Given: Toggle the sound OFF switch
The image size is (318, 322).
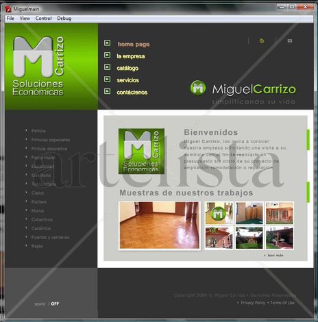Looking at the screenshot, I should coord(55,304).
